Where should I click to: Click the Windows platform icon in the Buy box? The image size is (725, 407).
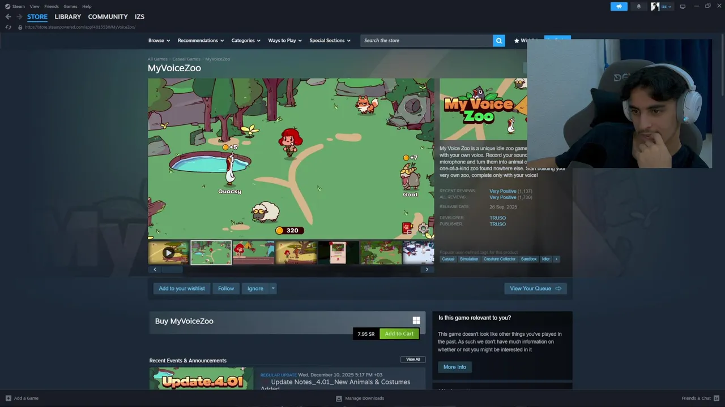tap(416, 321)
